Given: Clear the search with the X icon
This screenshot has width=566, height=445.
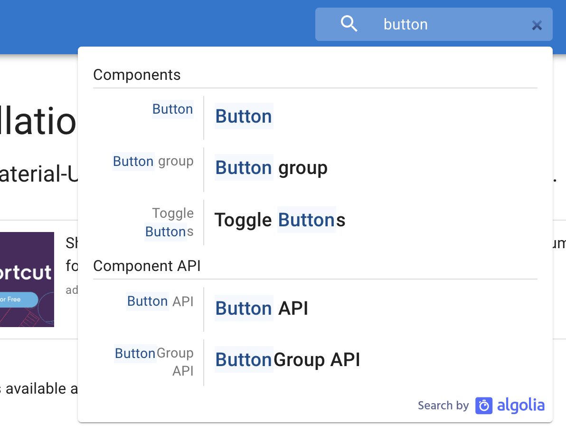Looking at the screenshot, I should (537, 25).
